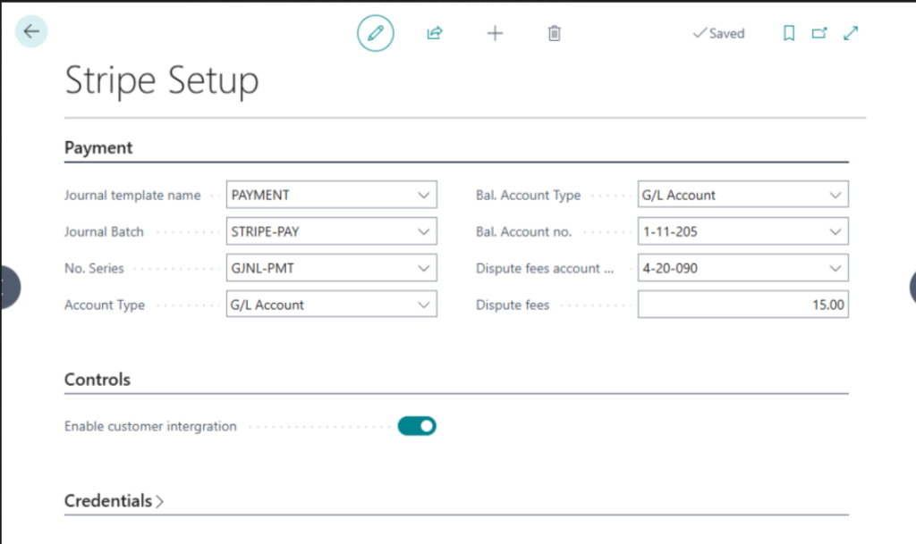Click the Saved status indicator

pos(718,33)
